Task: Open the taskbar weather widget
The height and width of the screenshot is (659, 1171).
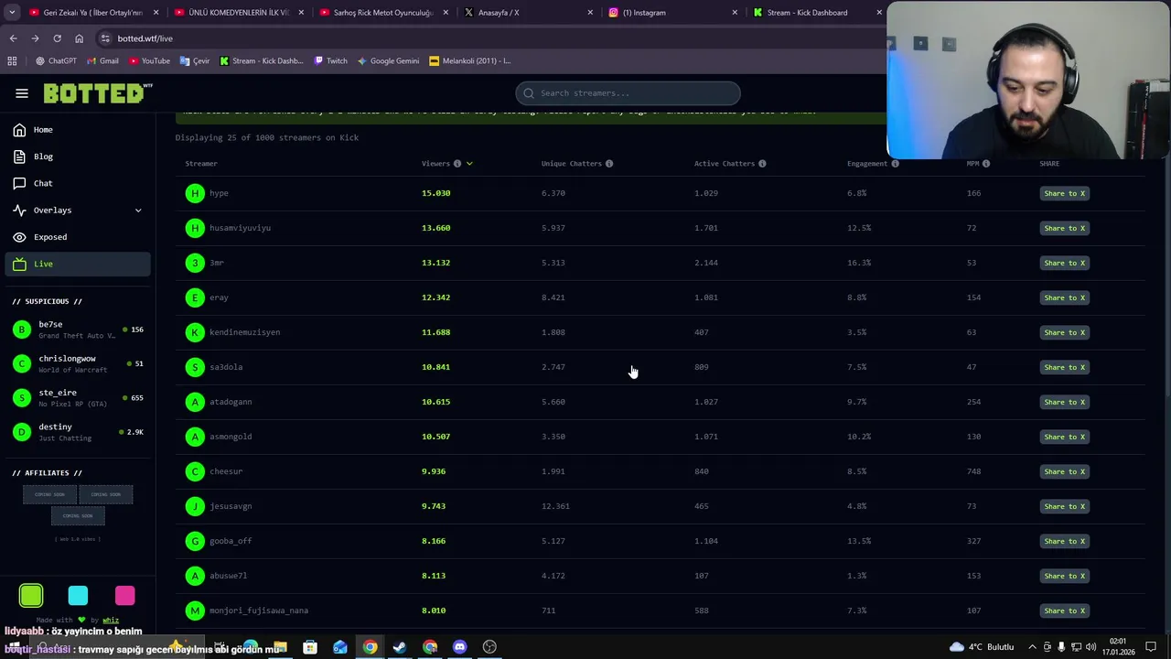Action: (x=982, y=647)
